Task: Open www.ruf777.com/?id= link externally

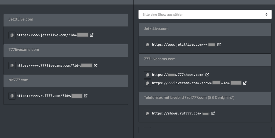Action: click(86, 96)
